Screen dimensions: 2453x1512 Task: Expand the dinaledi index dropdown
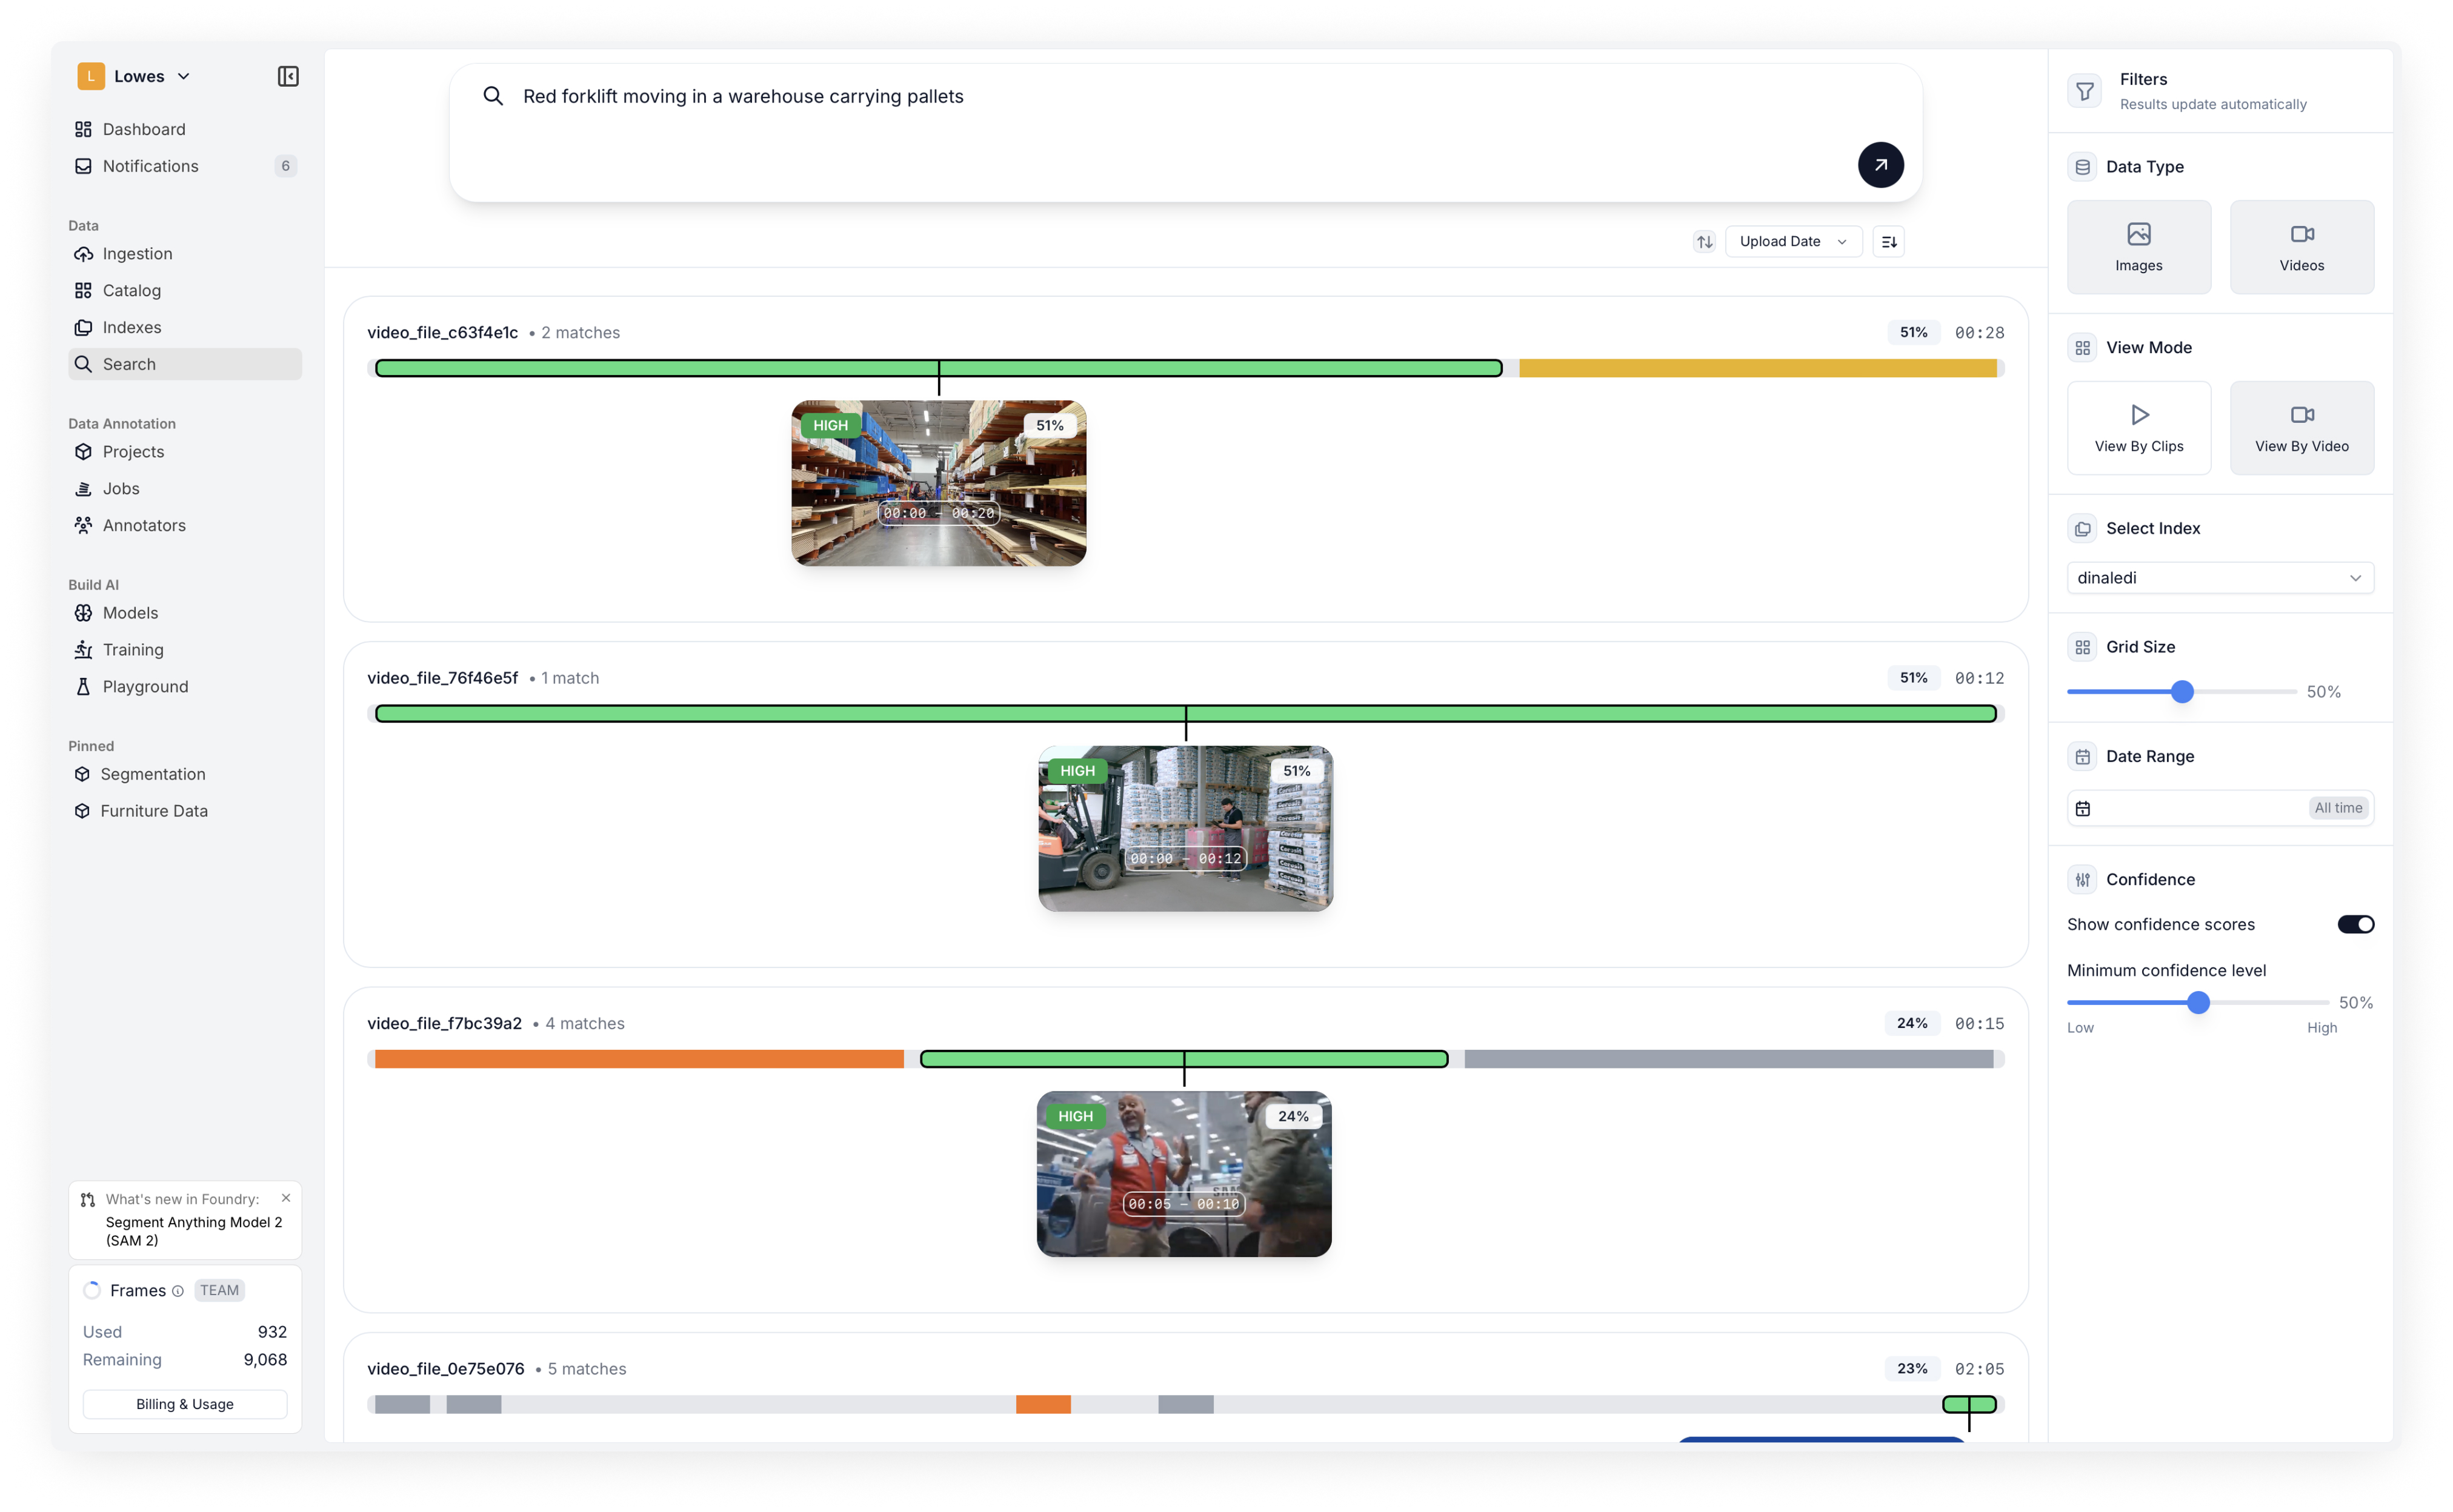pyautogui.click(x=2220, y=578)
